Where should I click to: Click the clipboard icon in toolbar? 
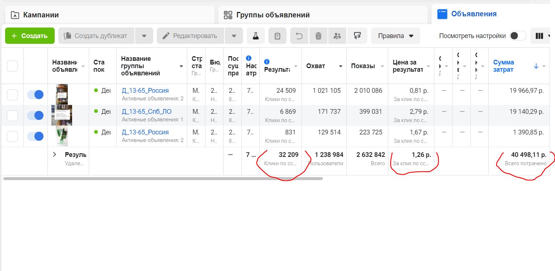point(277,36)
